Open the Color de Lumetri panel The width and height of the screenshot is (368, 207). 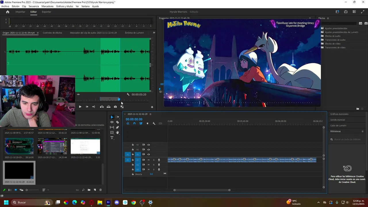338,126
